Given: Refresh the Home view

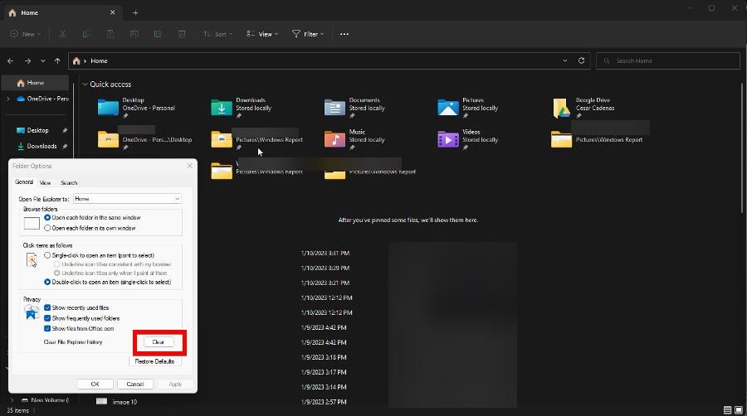Looking at the screenshot, I should pos(581,60).
